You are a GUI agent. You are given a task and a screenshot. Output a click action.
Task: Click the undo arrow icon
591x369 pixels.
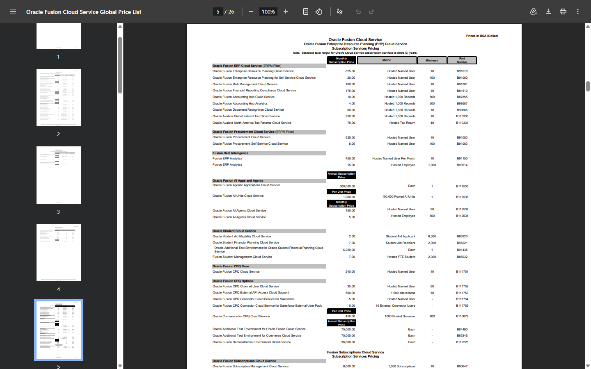(x=358, y=11)
